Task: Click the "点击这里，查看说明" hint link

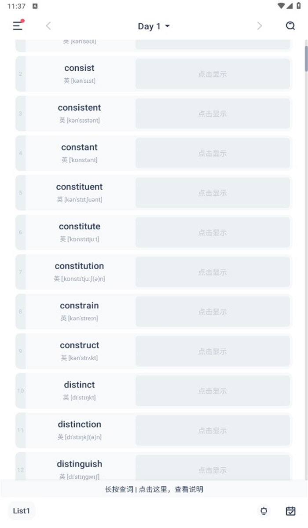Action: (171, 489)
